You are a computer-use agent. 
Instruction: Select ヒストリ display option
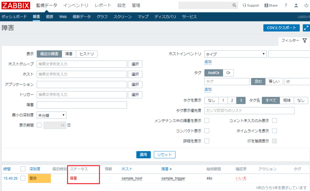click(x=87, y=54)
